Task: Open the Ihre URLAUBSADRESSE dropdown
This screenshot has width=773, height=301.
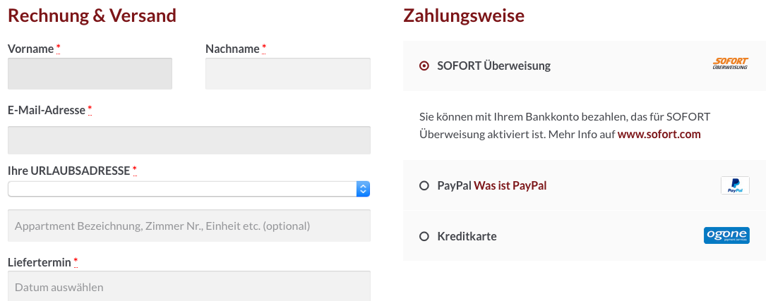Action: point(188,189)
